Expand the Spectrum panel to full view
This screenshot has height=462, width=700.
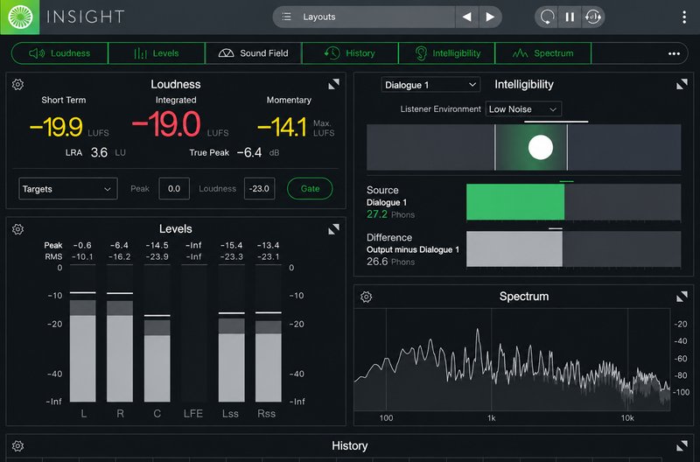pyautogui.click(x=682, y=297)
